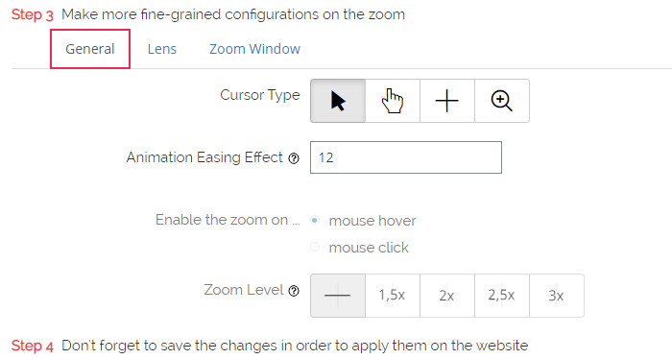Open the General tab
Viewport: 672px width, 359px height.
(90, 49)
